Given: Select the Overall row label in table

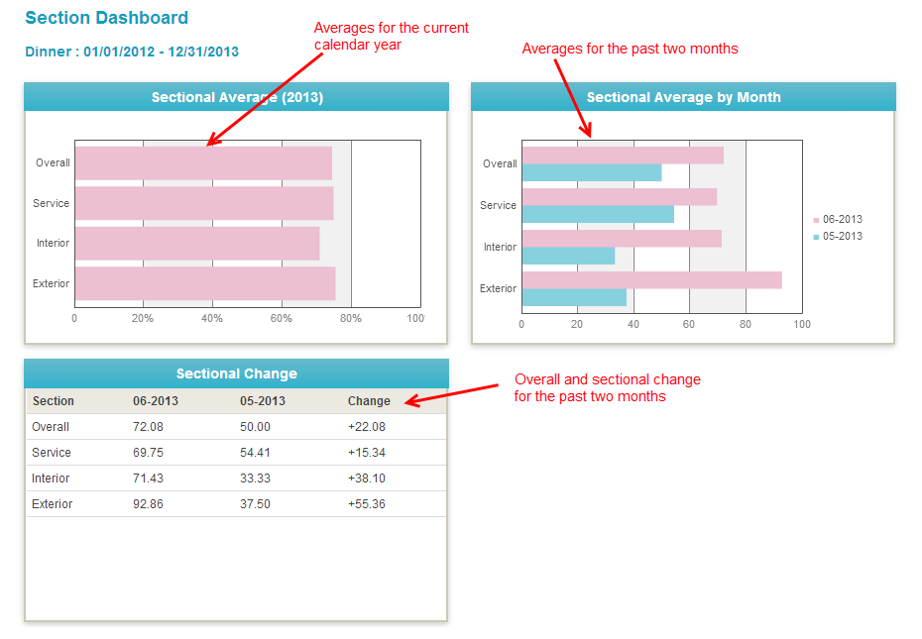Looking at the screenshot, I should [x=51, y=427].
